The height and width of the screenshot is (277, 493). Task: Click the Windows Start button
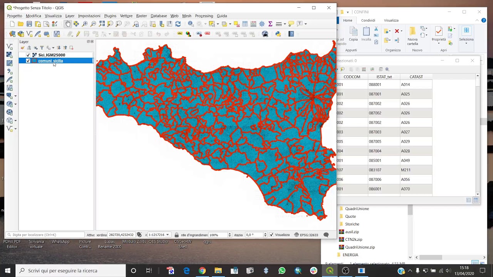coord(8,270)
